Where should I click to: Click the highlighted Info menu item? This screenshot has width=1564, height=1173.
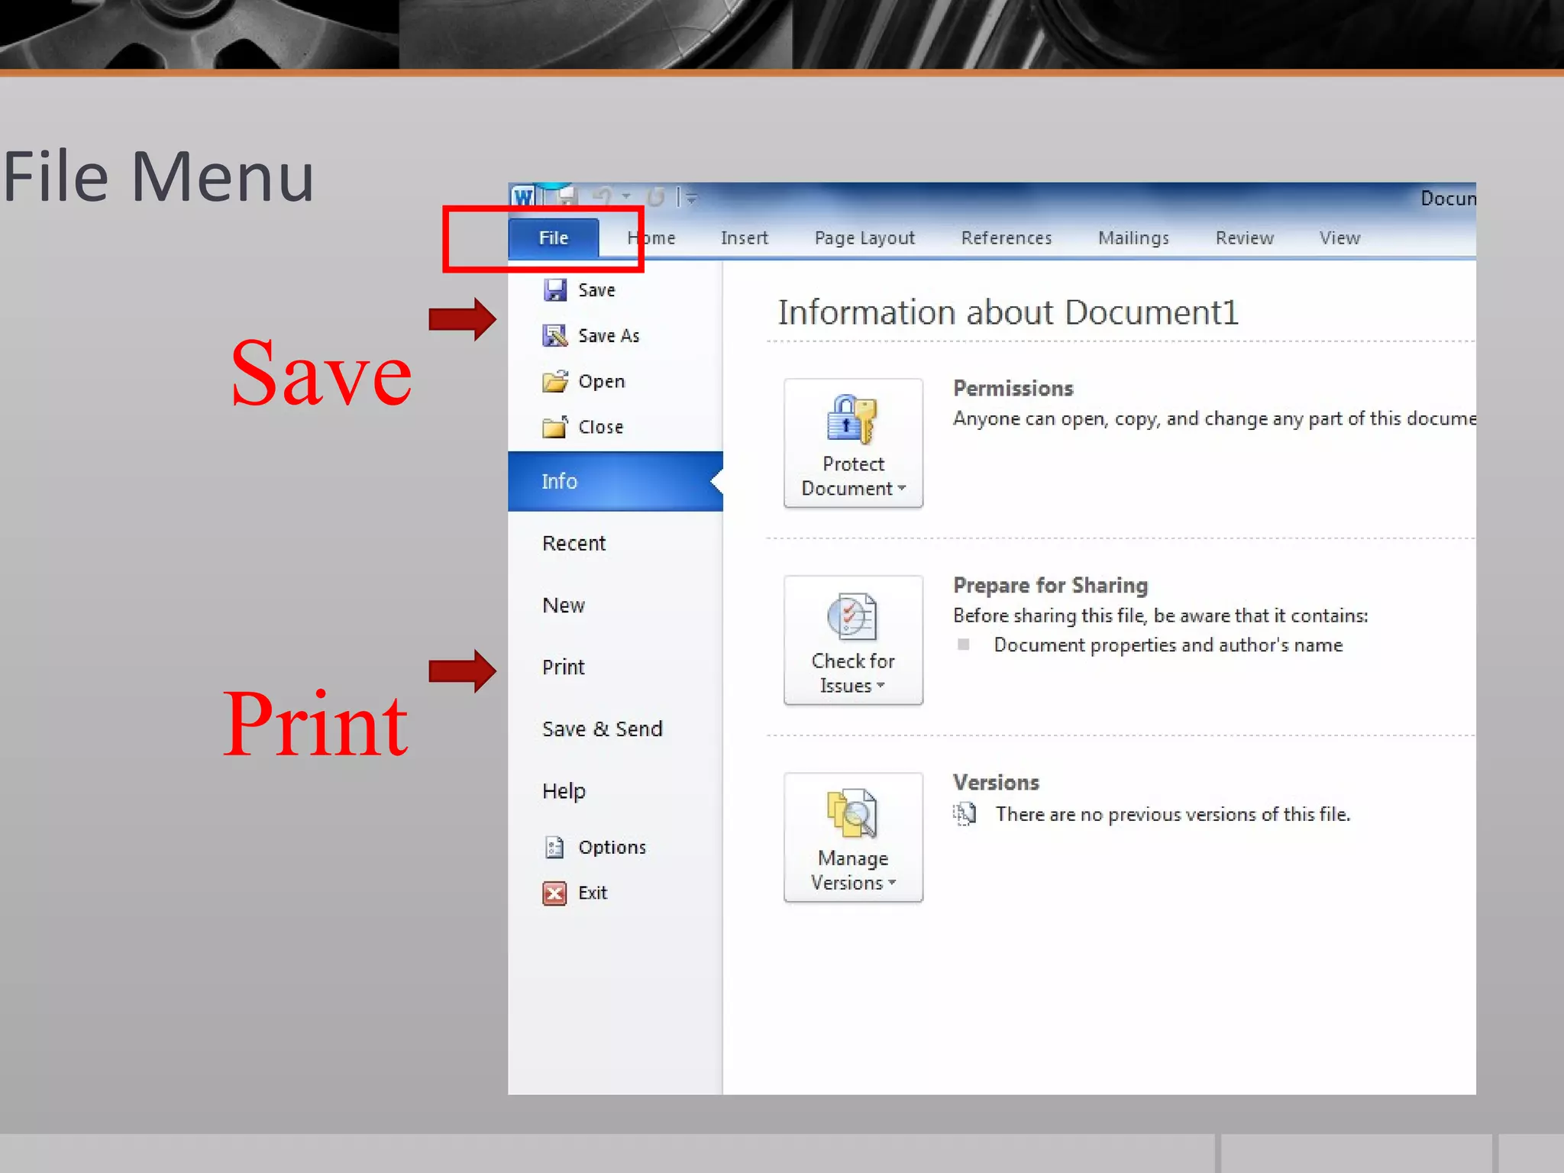click(560, 481)
